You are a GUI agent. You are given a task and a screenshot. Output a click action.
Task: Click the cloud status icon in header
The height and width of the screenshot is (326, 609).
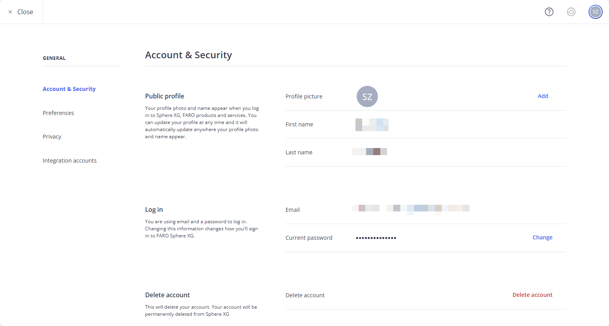tap(571, 12)
